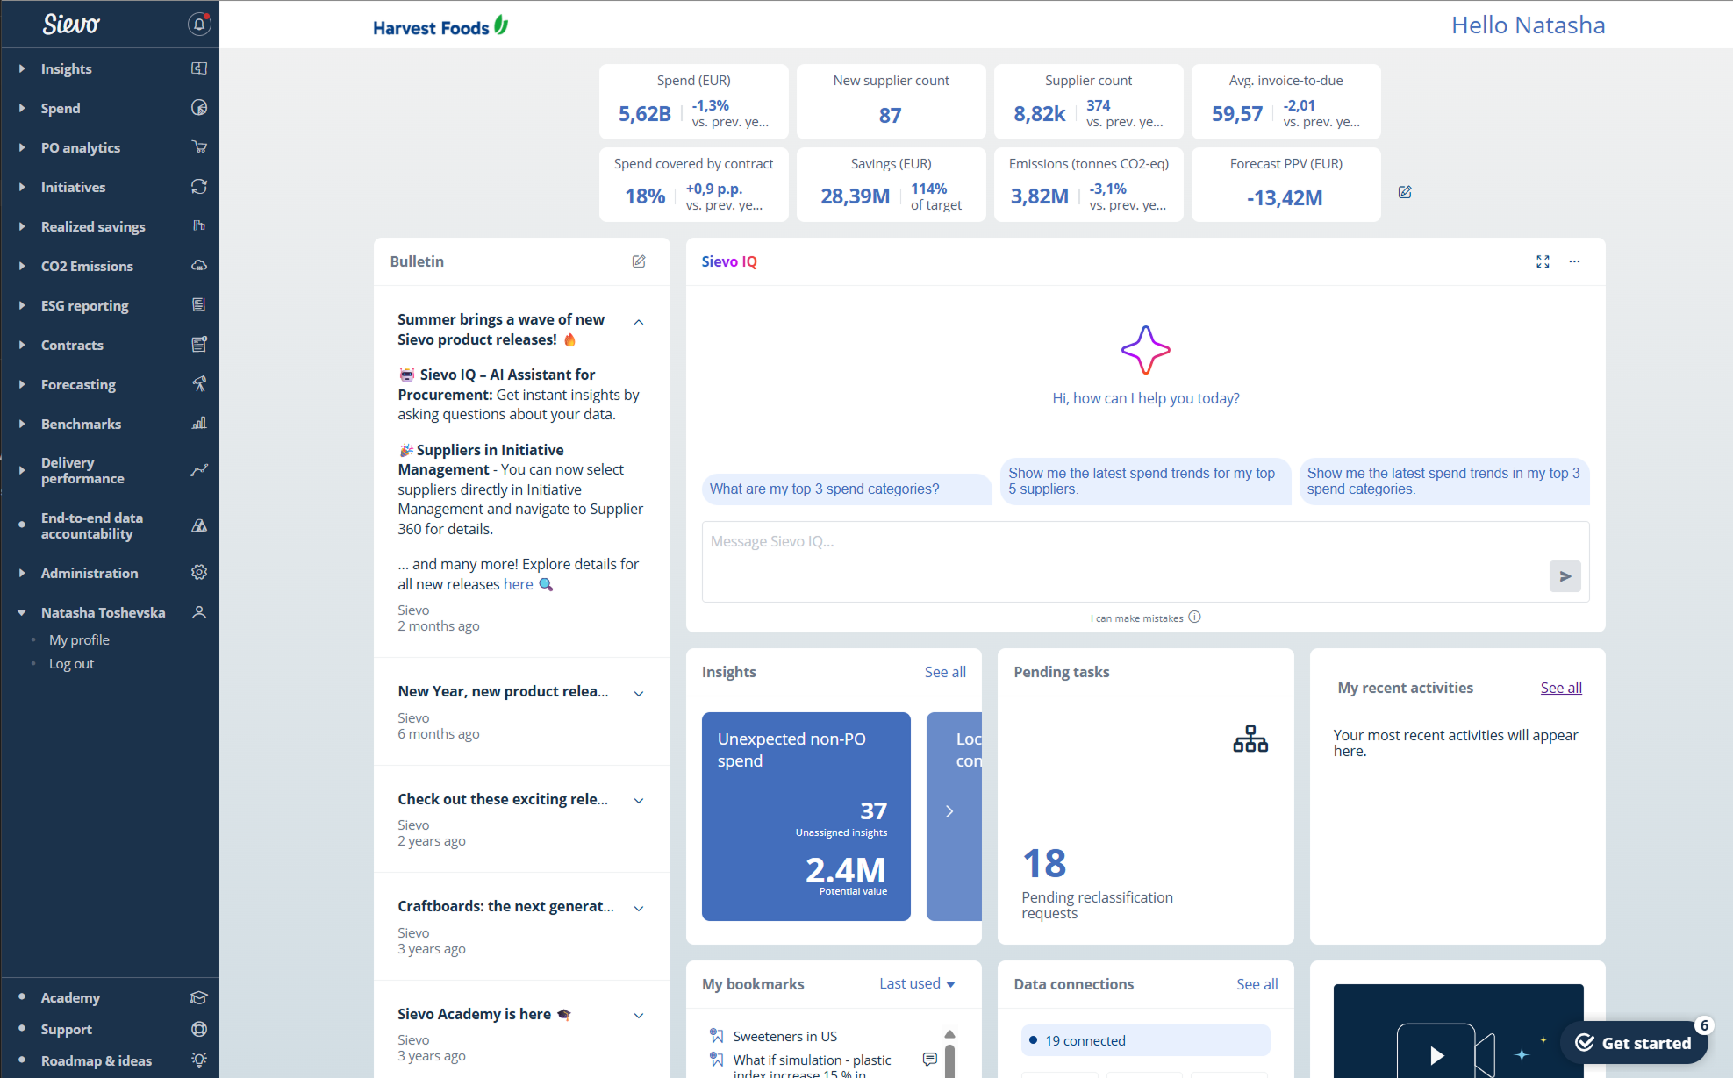
Task: Collapse the Summer product releases bulletin
Action: point(639,322)
